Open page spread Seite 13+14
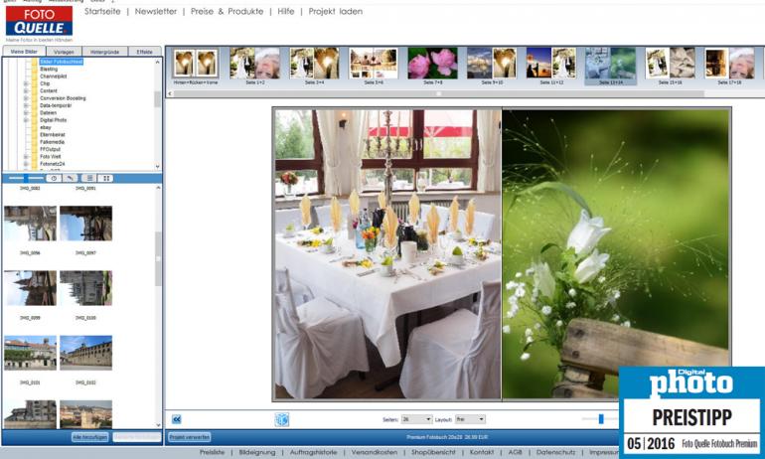 (x=610, y=67)
